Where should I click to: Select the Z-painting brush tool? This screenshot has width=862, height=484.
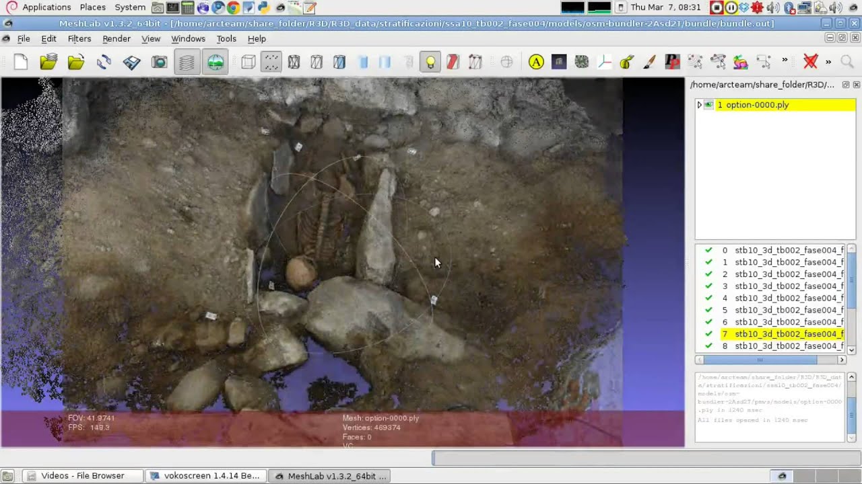point(649,63)
